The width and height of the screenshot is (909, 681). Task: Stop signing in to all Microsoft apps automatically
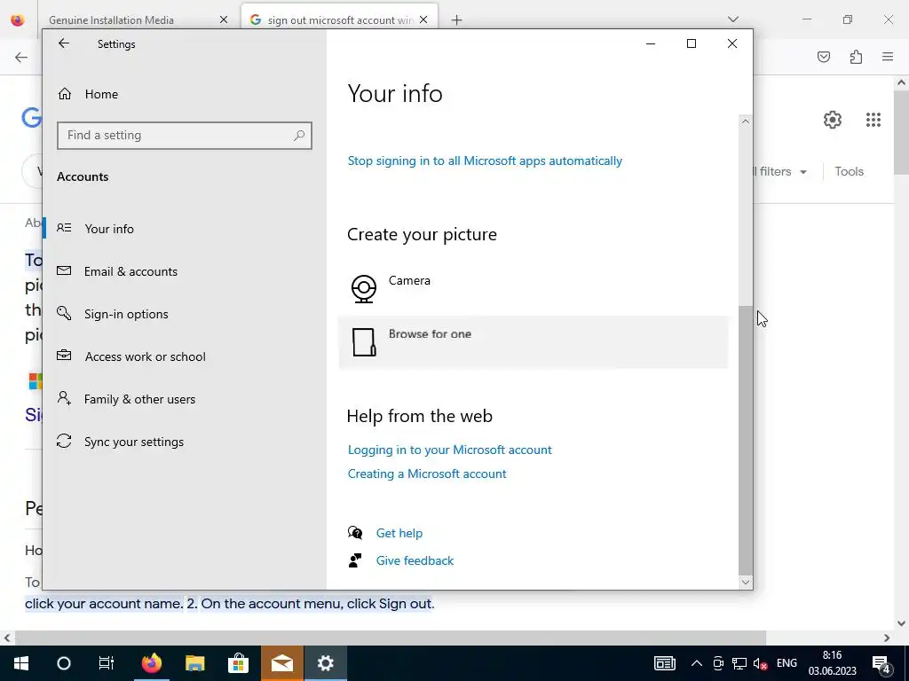click(485, 160)
